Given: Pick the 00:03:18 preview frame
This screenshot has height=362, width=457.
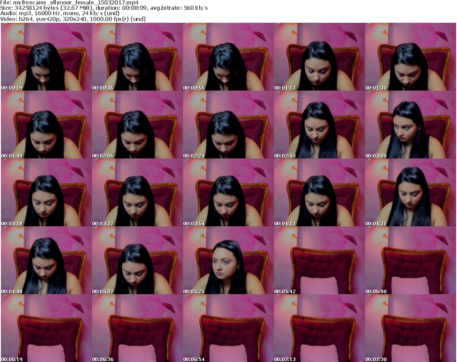Looking at the screenshot, I should tap(46, 193).
